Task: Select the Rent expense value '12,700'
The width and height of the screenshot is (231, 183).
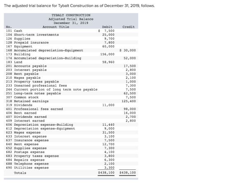Action: click(x=108, y=144)
